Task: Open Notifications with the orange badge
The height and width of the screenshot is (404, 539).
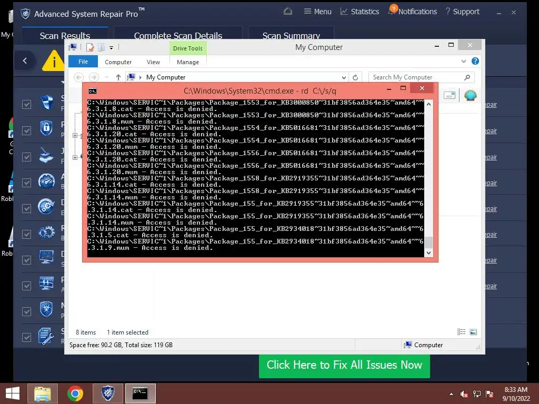Action: pos(413,11)
